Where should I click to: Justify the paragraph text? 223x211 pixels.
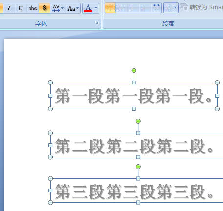(145, 8)
